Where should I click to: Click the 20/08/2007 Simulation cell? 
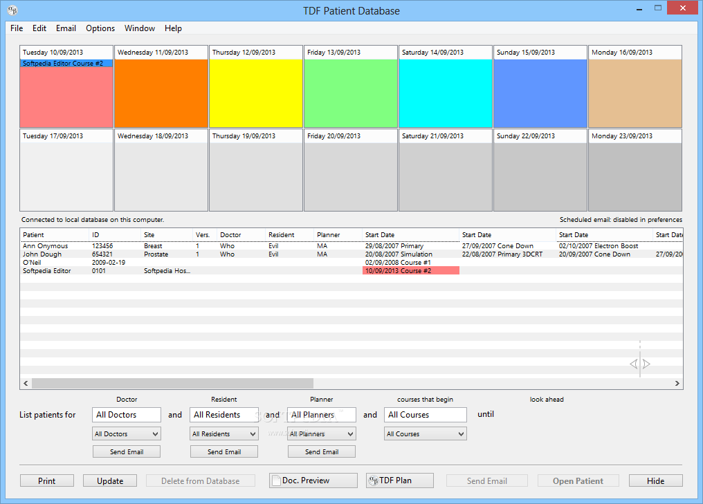point(411,254)
